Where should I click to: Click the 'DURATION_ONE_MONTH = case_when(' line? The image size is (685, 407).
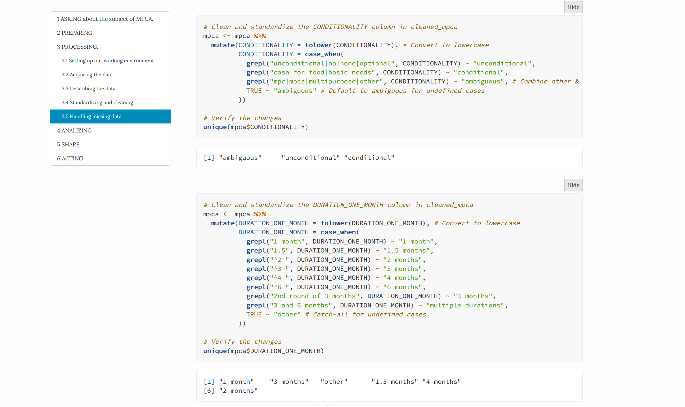click(299, 232)
